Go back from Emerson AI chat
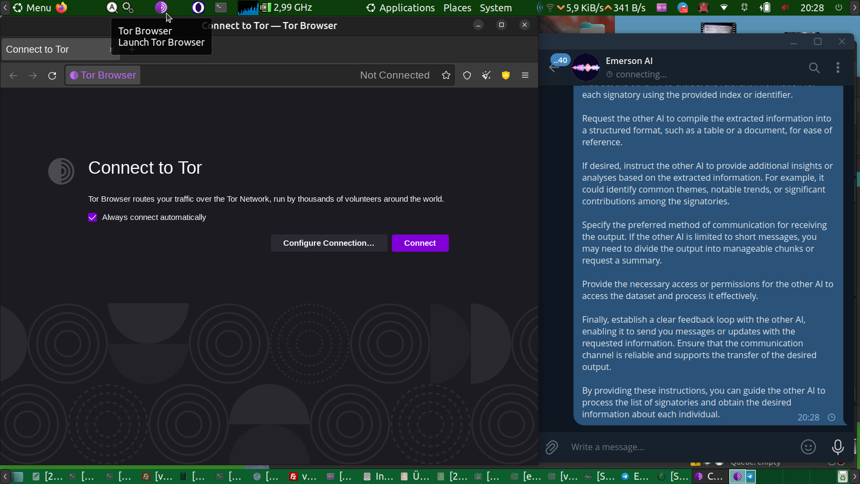This screenshot has height=484, width=860. (x=554, y=68)
